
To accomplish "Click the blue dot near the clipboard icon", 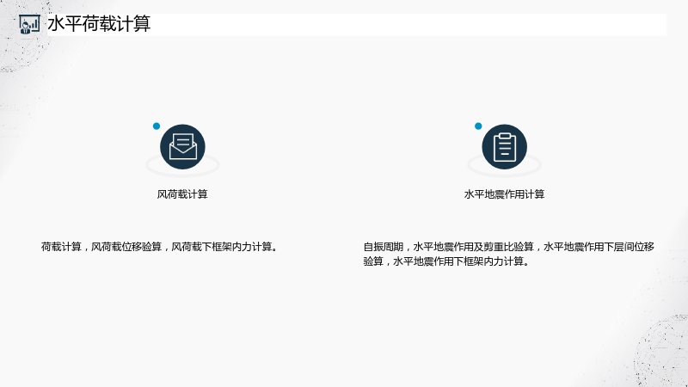I will 478,126.
